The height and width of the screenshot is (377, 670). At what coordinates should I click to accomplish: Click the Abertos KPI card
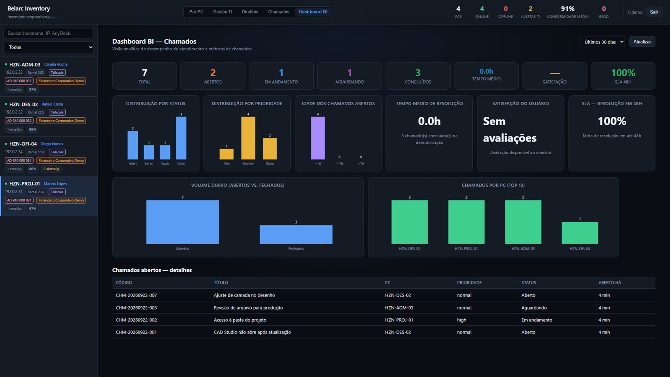pyautogui.click(x=213, y=76)
